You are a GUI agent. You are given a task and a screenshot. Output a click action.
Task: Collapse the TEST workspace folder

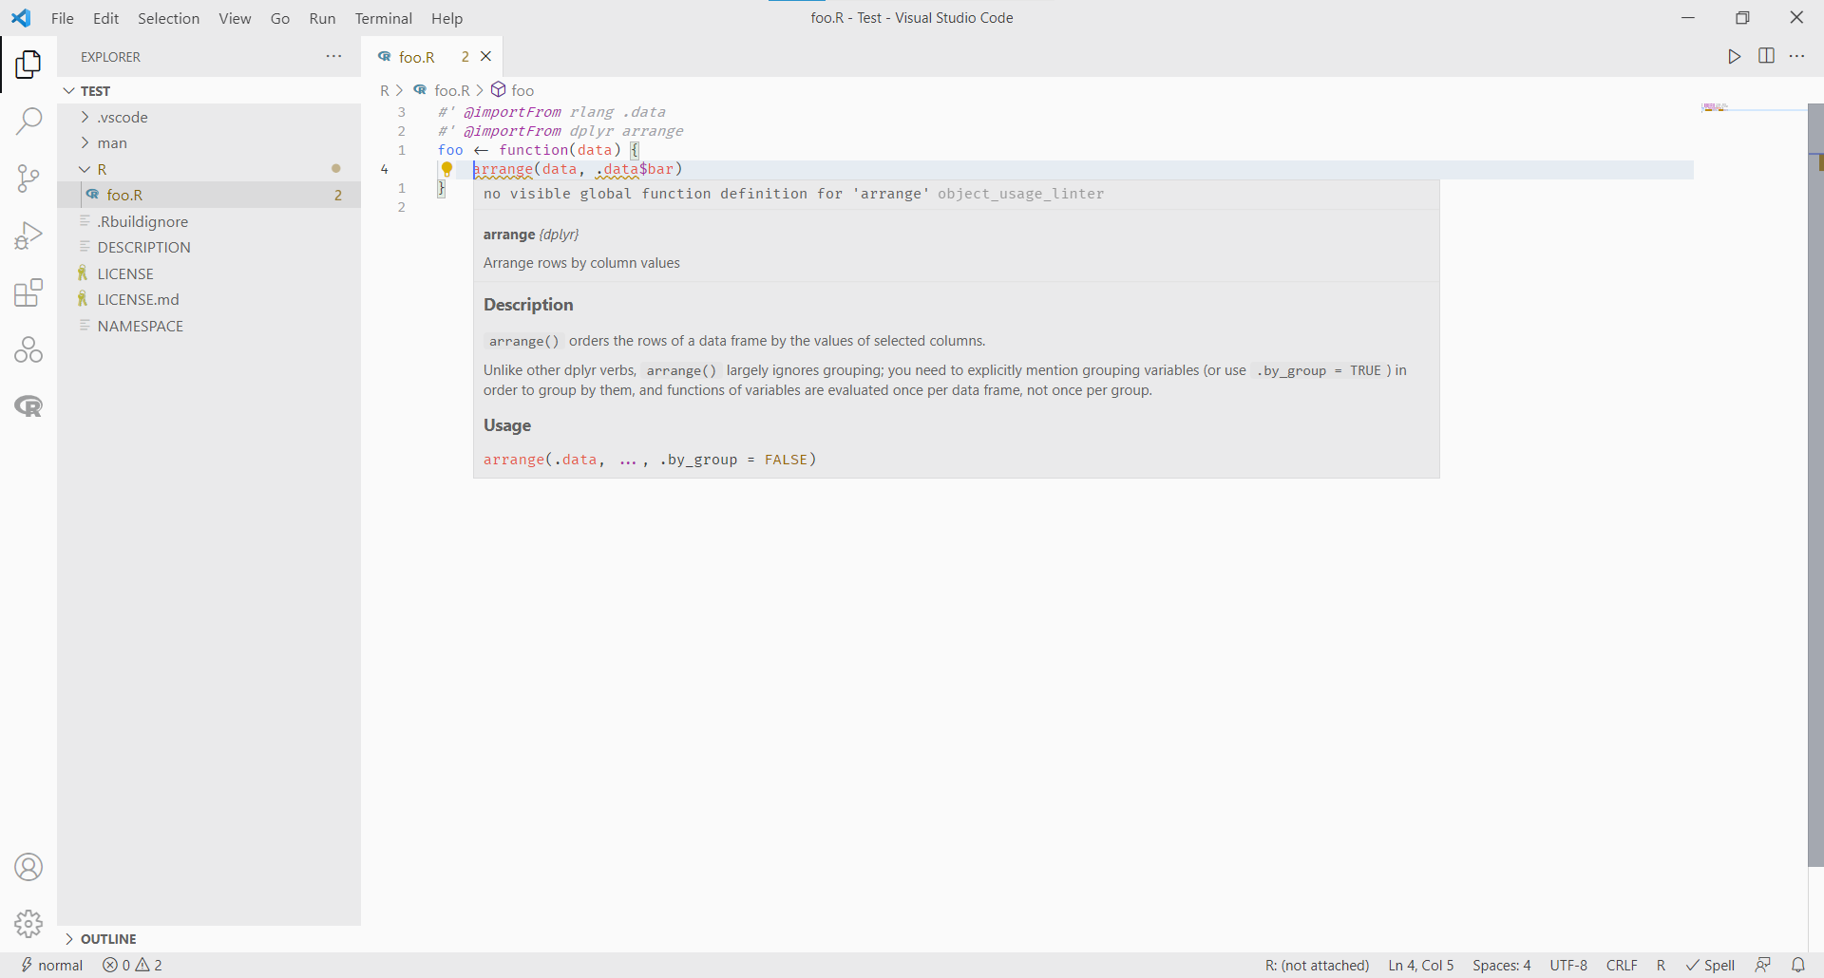[x=209, y=90]
